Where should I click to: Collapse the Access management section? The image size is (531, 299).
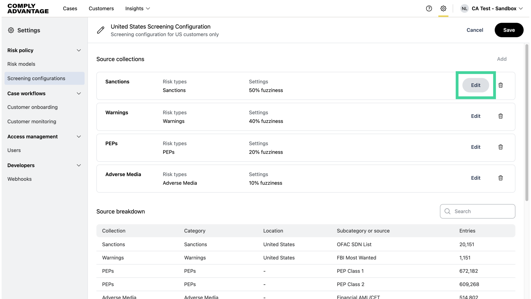click(x=79, y=137)
